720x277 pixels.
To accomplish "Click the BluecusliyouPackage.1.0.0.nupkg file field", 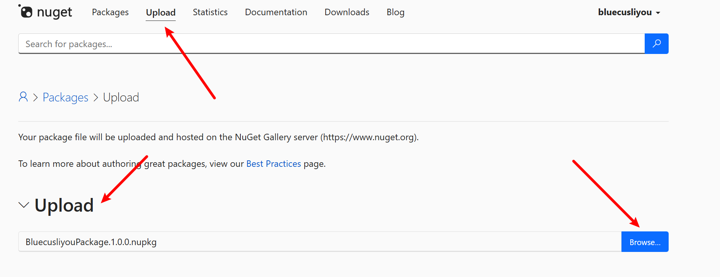I will coord(320,242).
